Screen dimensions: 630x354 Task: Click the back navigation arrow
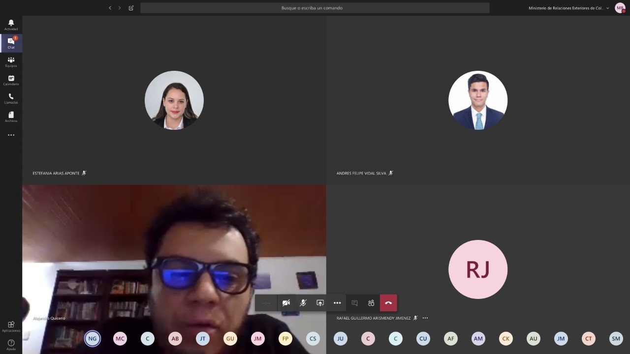[110, 8]
